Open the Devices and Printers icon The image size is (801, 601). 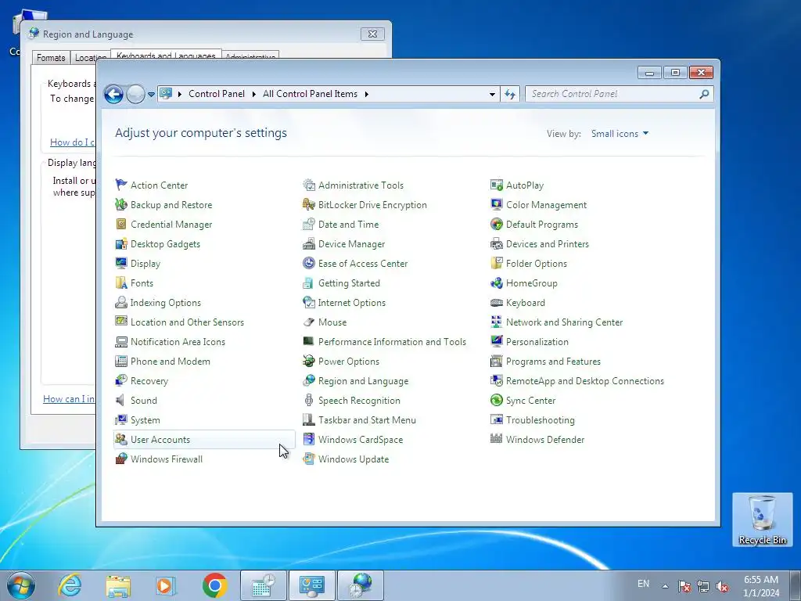pyautogui.click(x=497, y=244)
